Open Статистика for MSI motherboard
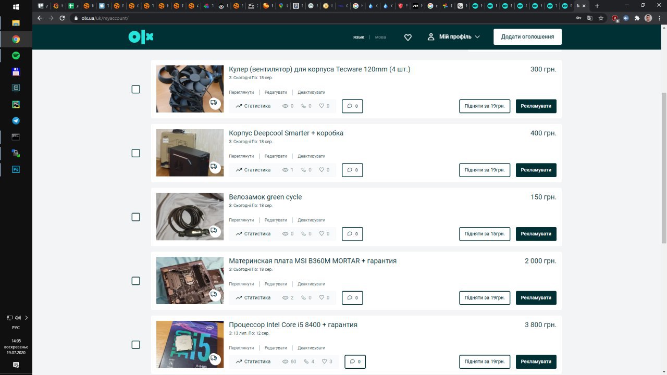 click(x=253, y=298)
